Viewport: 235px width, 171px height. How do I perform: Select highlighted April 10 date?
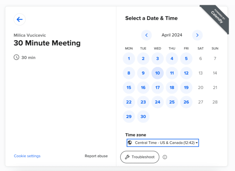click(158, 73)
